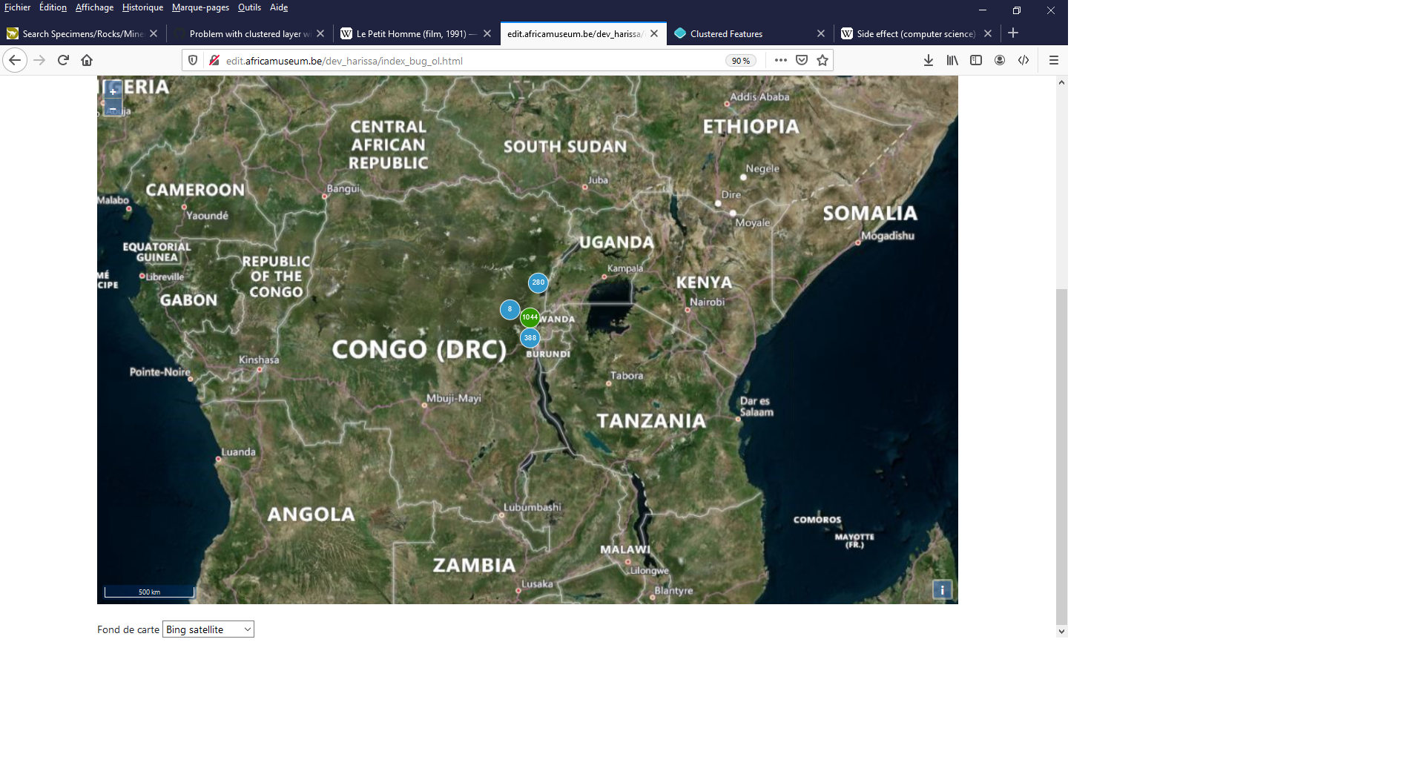Open the Firefox account icon
1424x771 pixels.
tap(1000, 60)
